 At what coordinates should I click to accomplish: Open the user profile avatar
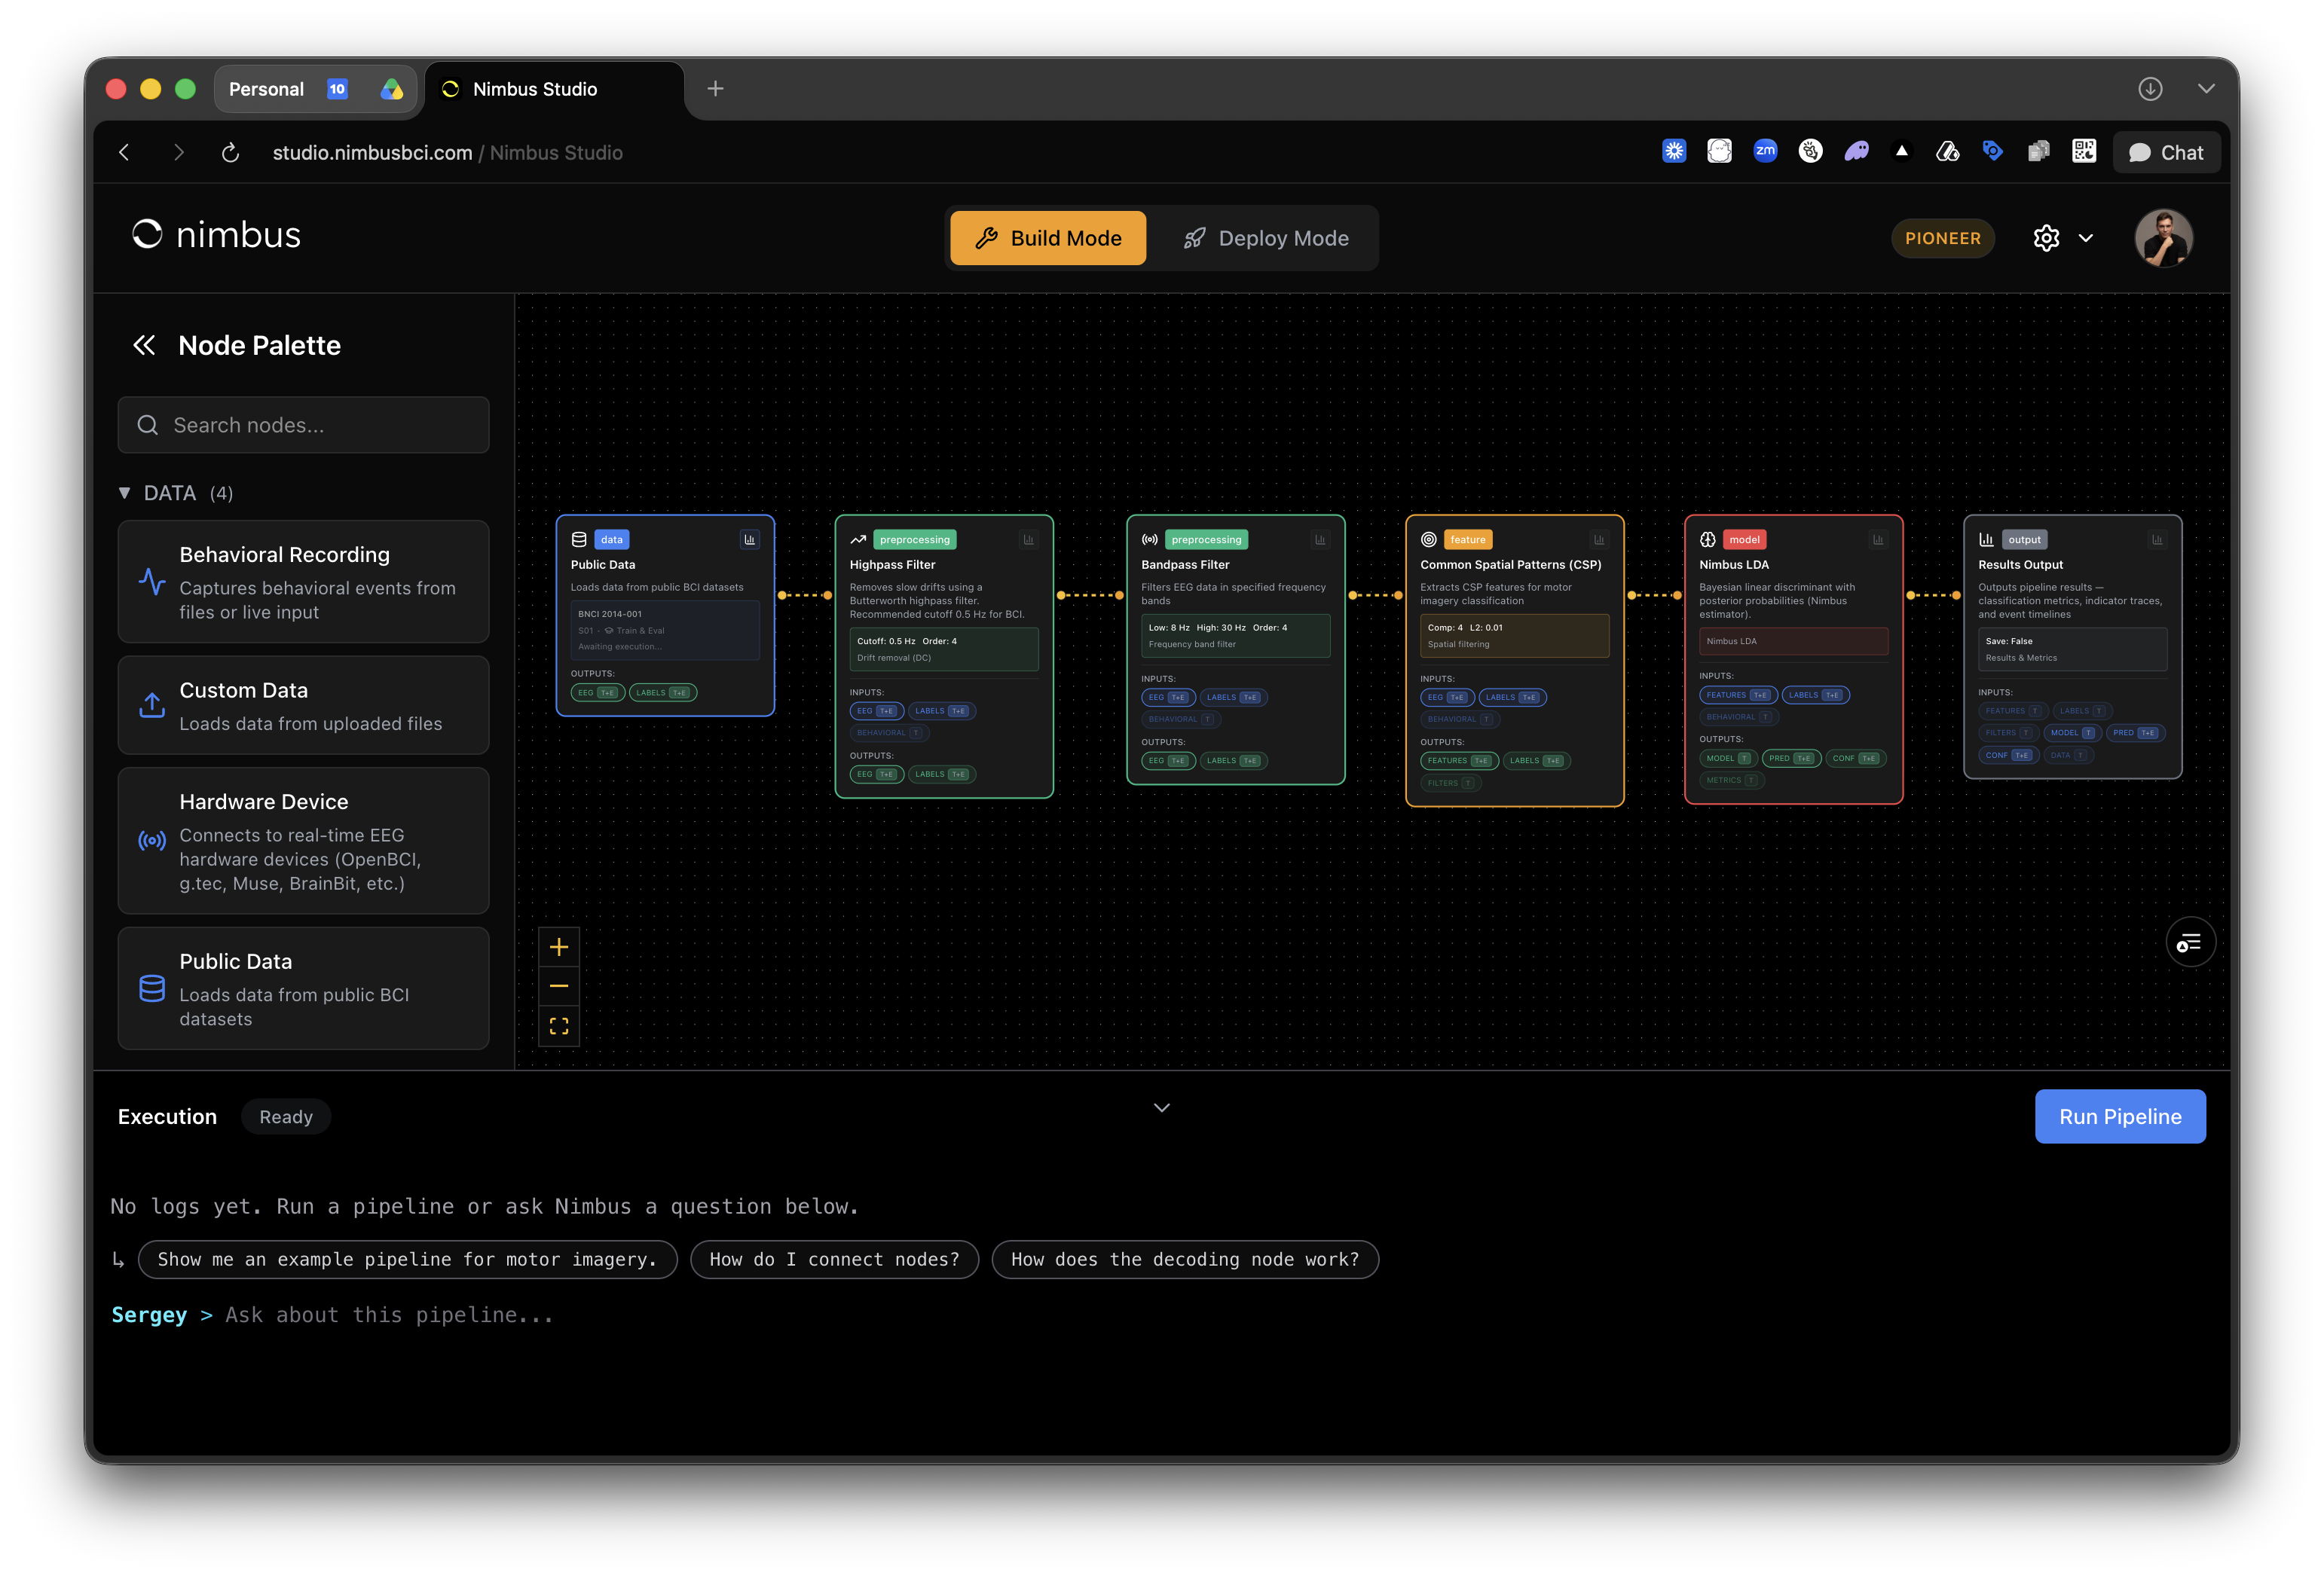2164,238
